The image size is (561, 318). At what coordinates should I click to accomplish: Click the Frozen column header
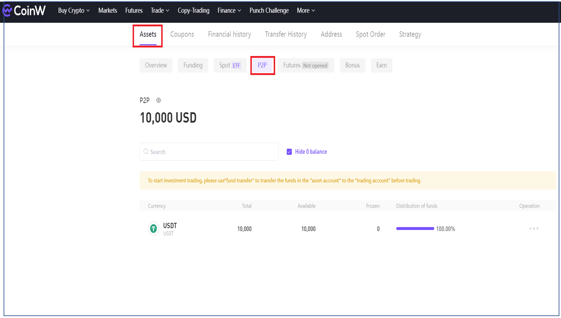373,206
